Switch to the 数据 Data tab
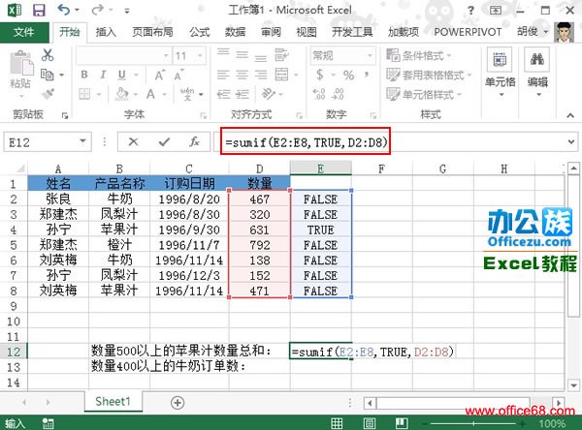The image size is (582, 430). 236,32
